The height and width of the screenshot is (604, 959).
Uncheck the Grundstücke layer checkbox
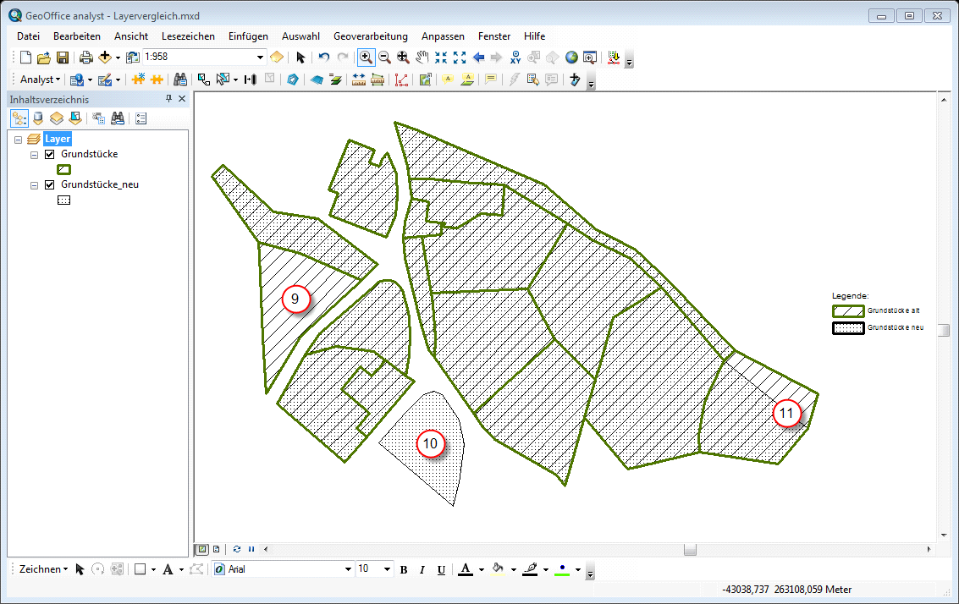[50, 155]
